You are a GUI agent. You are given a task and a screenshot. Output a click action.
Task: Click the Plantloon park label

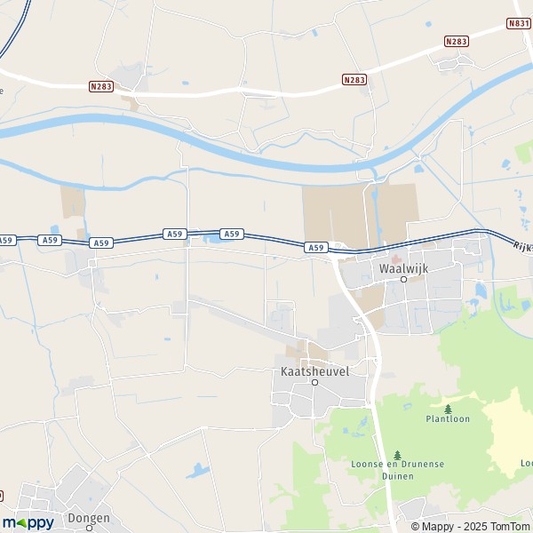click(x=448, y=418)
